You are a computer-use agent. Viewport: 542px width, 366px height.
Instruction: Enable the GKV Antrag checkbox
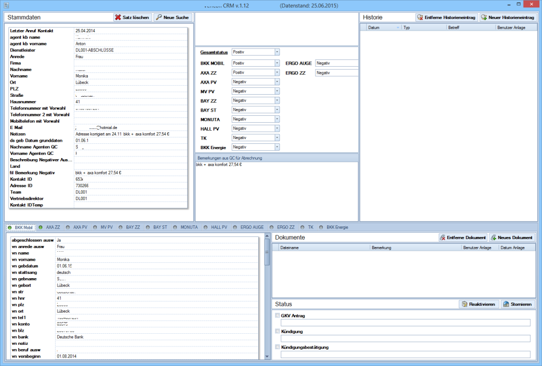277,315
